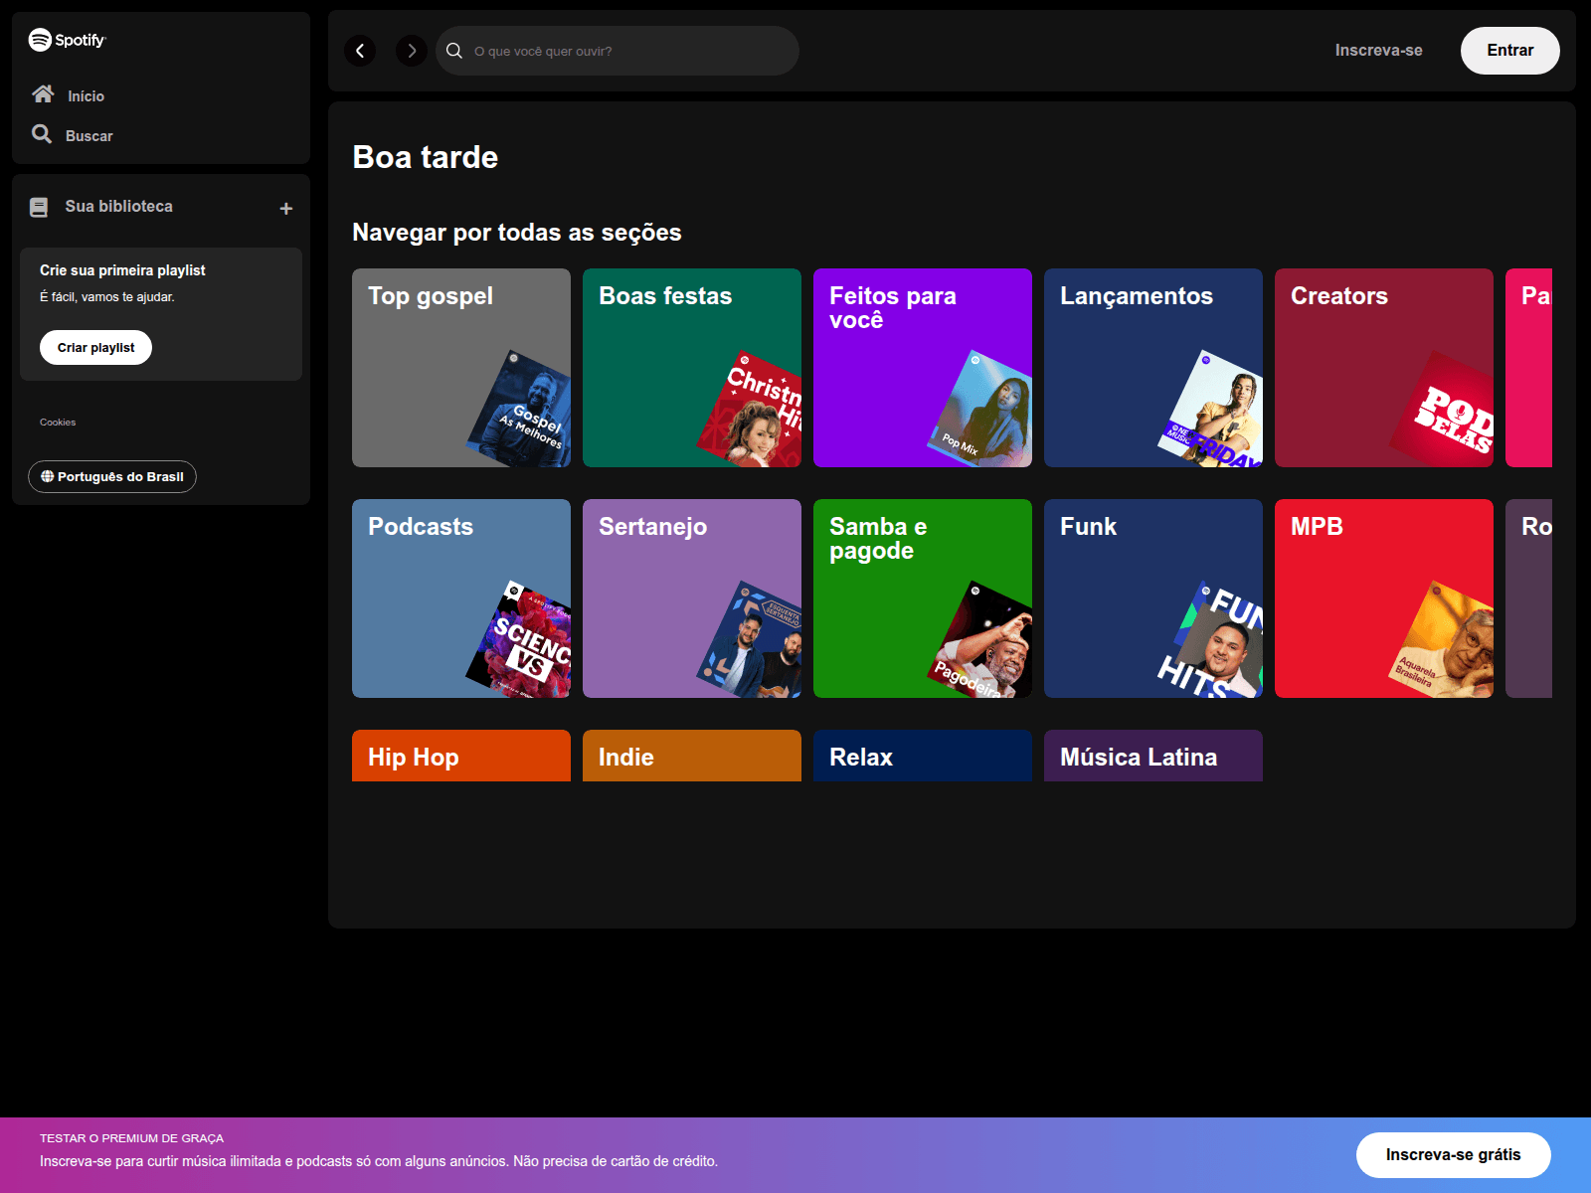The image size is (1591, 1193).
Task: Open the Top gospel section card
Action: tap(460, 367)
